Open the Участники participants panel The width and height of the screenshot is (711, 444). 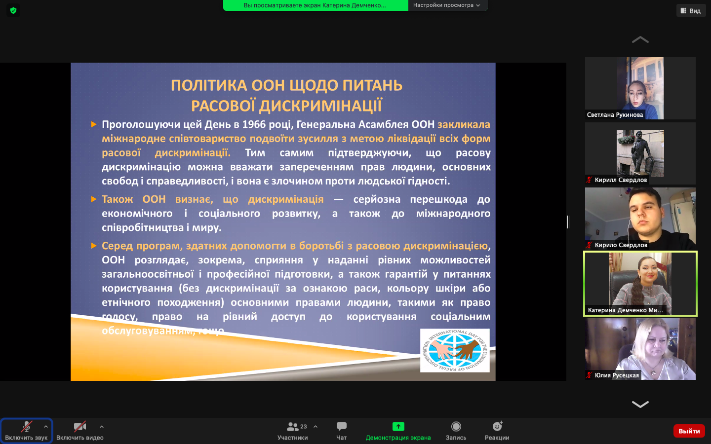coord(293,430)
